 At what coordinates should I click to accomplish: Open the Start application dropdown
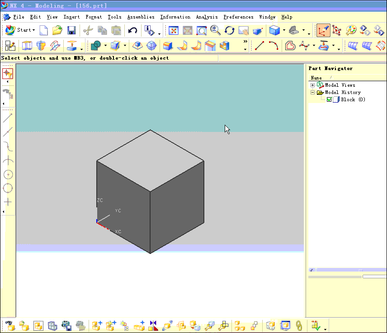click(x=26, y=30)
